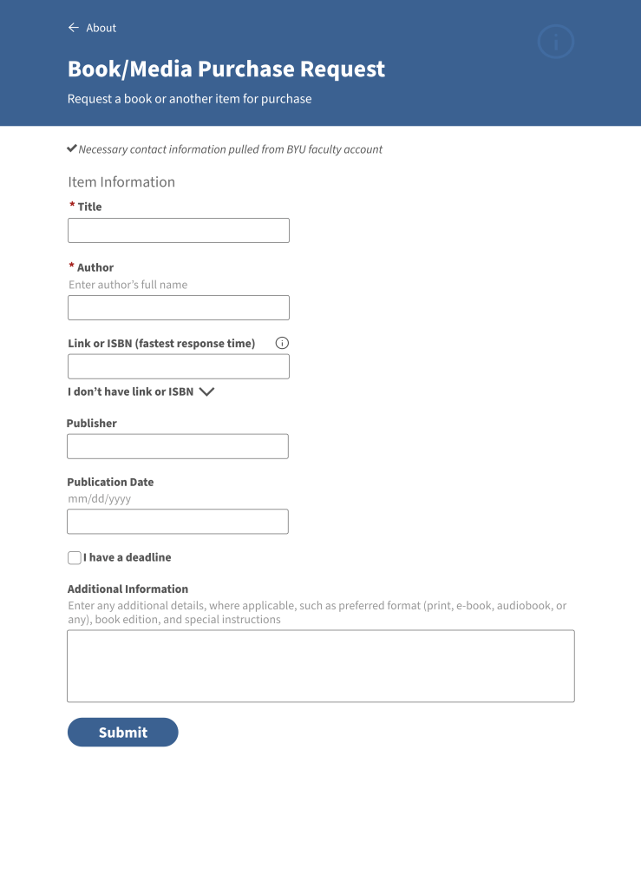Viewport: 641px width, 888px height.
Task: Click inside the Additional Information text area
Action: [x=321, y=666]
